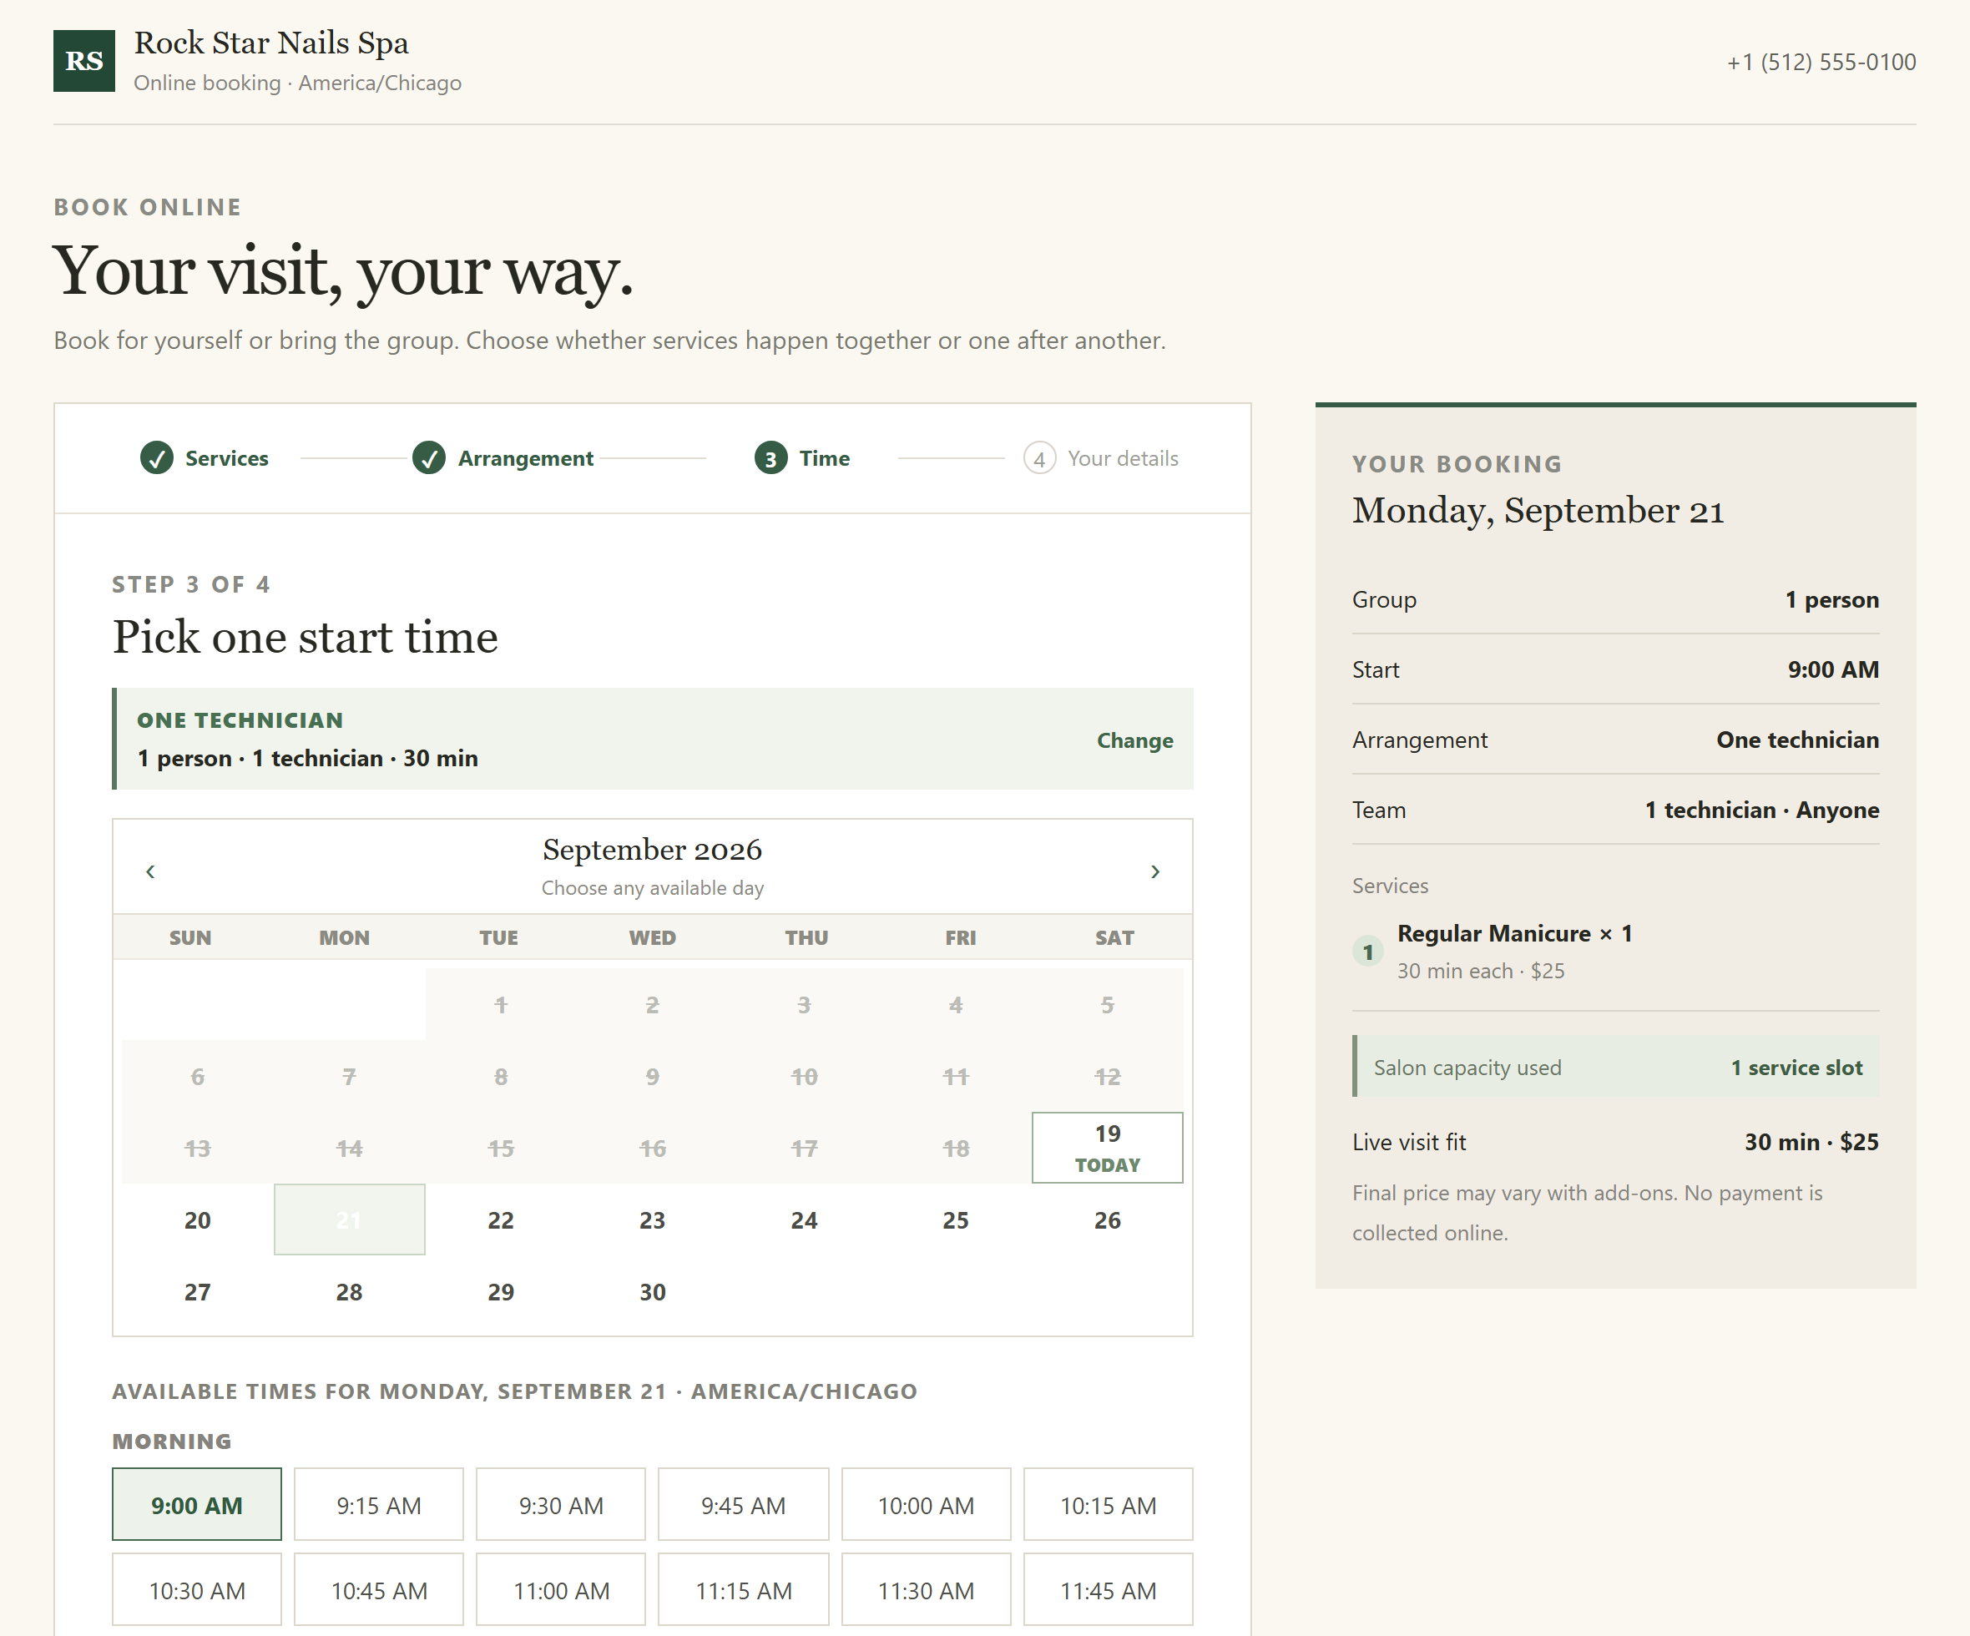Pick 11:45 AM start time
Viewport: 1970px width, 1636px height.
point(1108,1590)
